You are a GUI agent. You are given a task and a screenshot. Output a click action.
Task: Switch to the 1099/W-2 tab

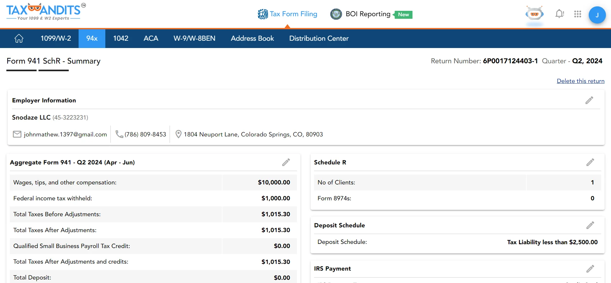[56, 38]
